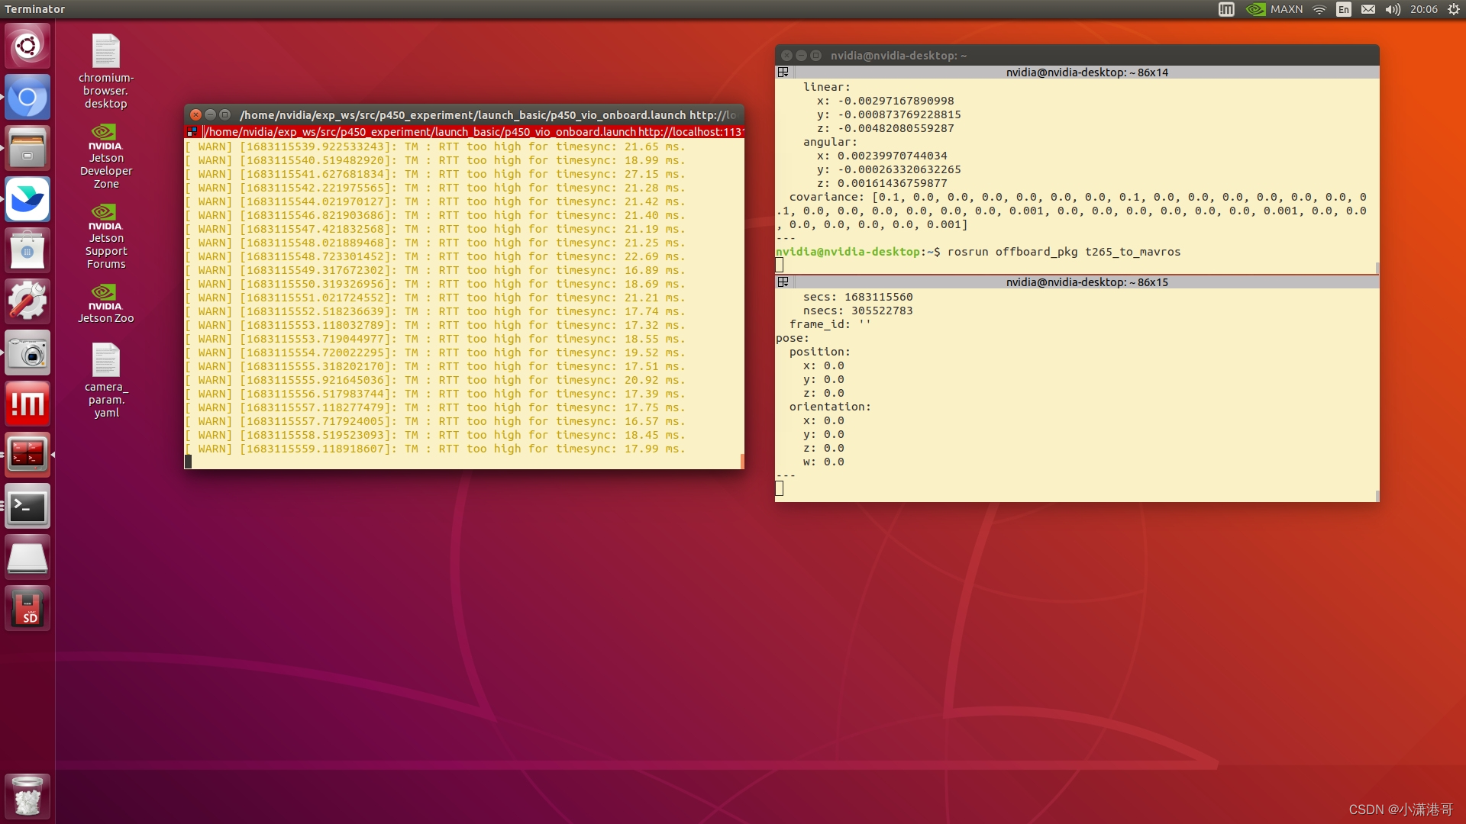The width and height of the screenshot is (1466, 824).
Task: Open the Terminal app in the dock
Action: pyautogui.click(x=27, y=506)
